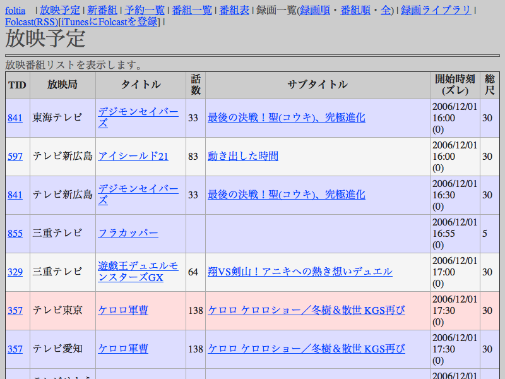Click the フラカッパー title link
Viewport: 505px width, 379px height.
coord(128,234)
